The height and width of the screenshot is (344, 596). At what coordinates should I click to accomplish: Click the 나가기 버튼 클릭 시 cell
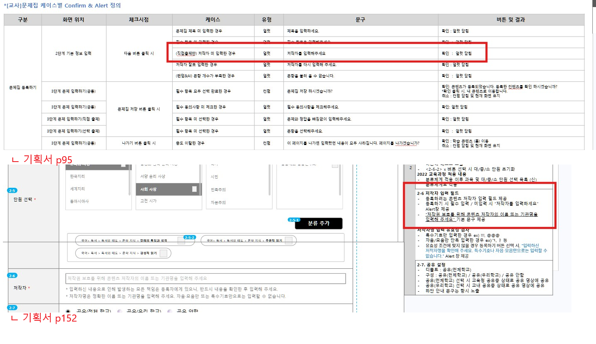(139, 143)
